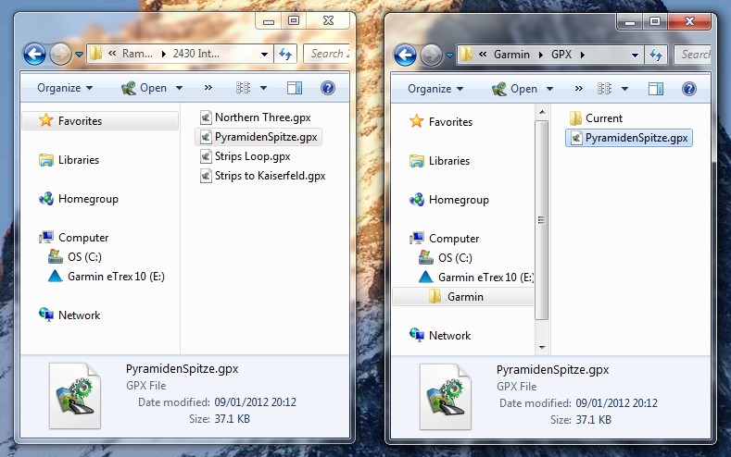Click the help icon in right window

pos(327,89)
